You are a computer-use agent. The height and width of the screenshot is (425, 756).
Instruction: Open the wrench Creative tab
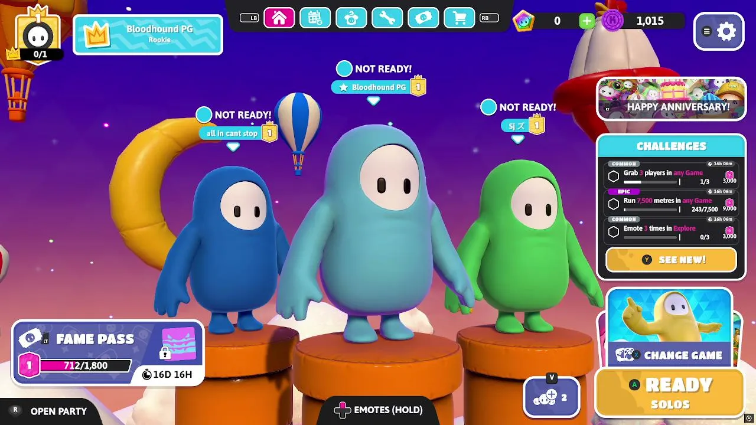pyautogui.click(x=387, y=18)
